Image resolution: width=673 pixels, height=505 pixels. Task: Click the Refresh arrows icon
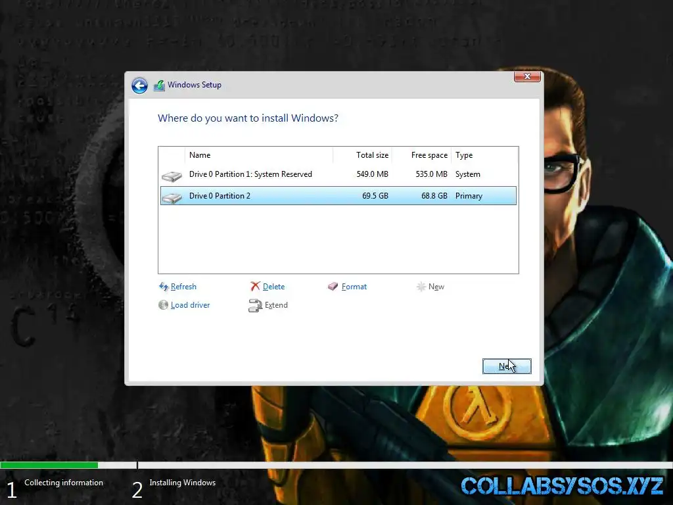coord(164,287)
